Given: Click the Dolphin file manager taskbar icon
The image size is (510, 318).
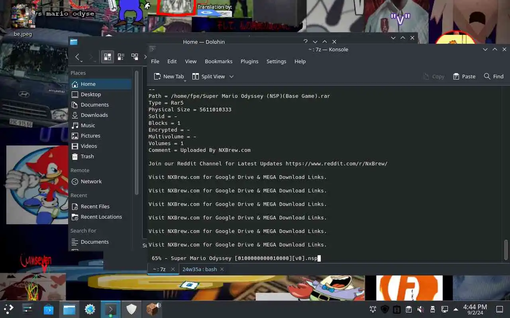Looking at the screenshot, I should [69, 309].
